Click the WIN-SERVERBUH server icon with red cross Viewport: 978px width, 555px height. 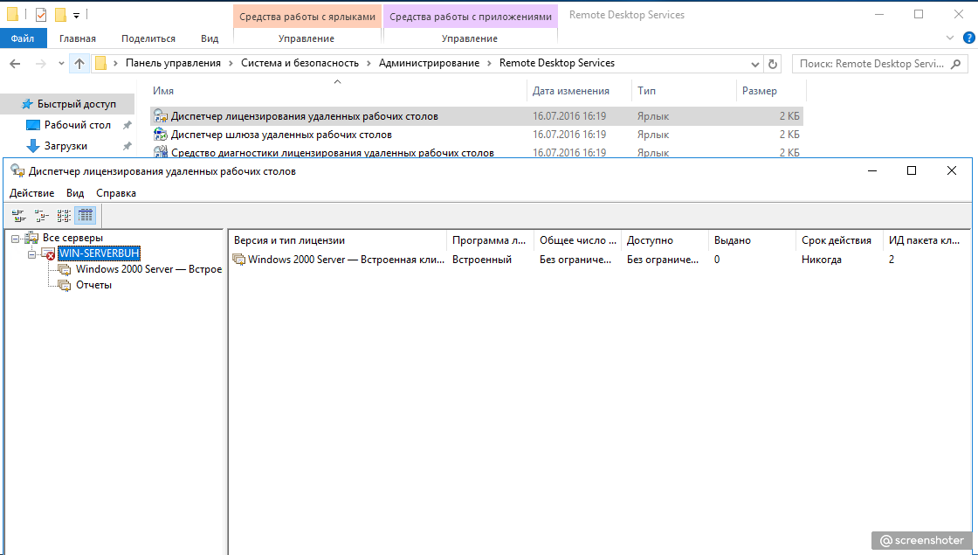pos(48,253)
